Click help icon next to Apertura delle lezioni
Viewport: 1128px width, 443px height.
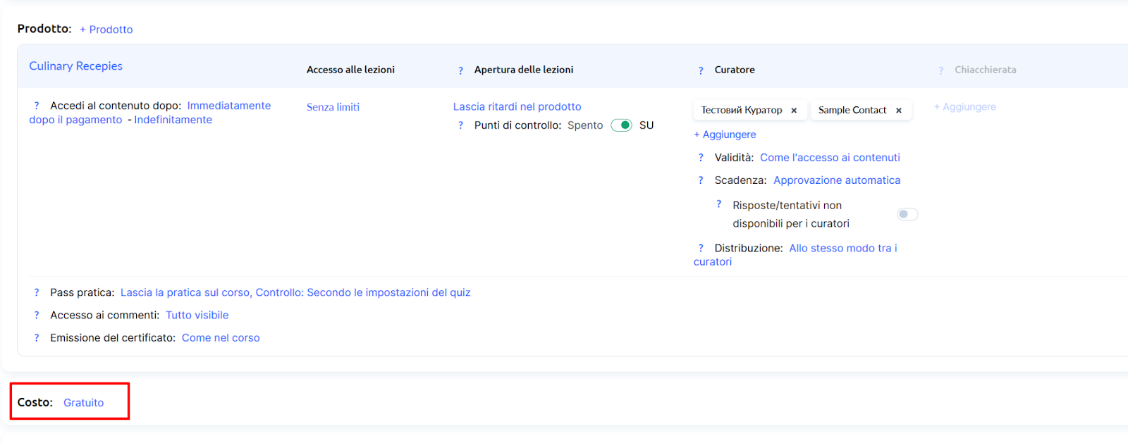(x=460, y=70)
